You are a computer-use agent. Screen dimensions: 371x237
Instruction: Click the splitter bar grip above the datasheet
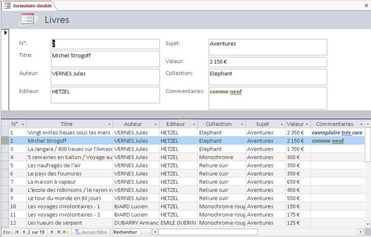click(186, 118)
